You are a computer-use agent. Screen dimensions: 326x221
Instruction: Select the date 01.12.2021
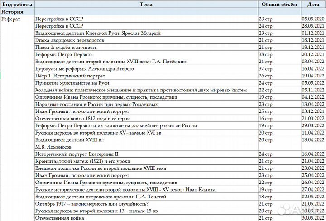(313, 33)
